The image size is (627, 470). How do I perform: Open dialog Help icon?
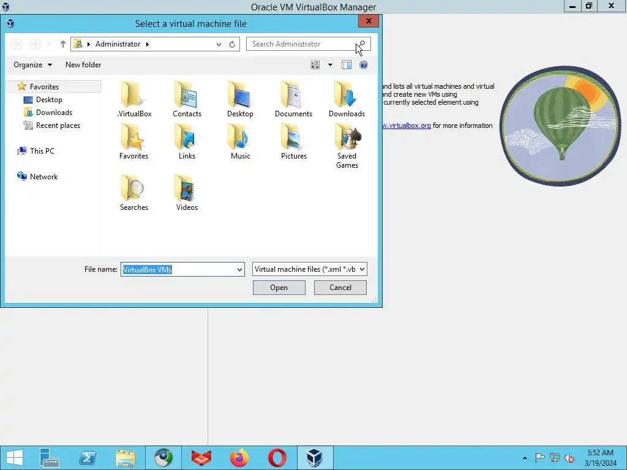tap(364, 65)
